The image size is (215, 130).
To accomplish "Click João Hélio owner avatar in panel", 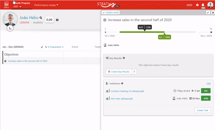I will point(105,45).
